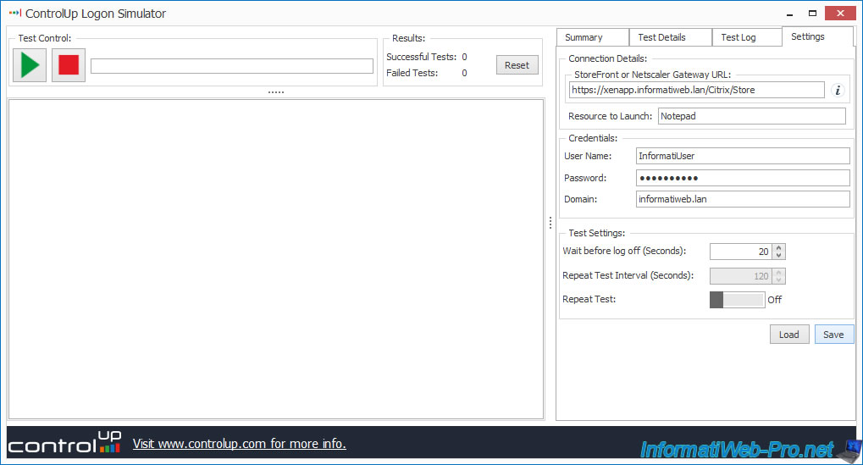
Task: Click the vertical splitter handle dots
Action: (550, 223)
